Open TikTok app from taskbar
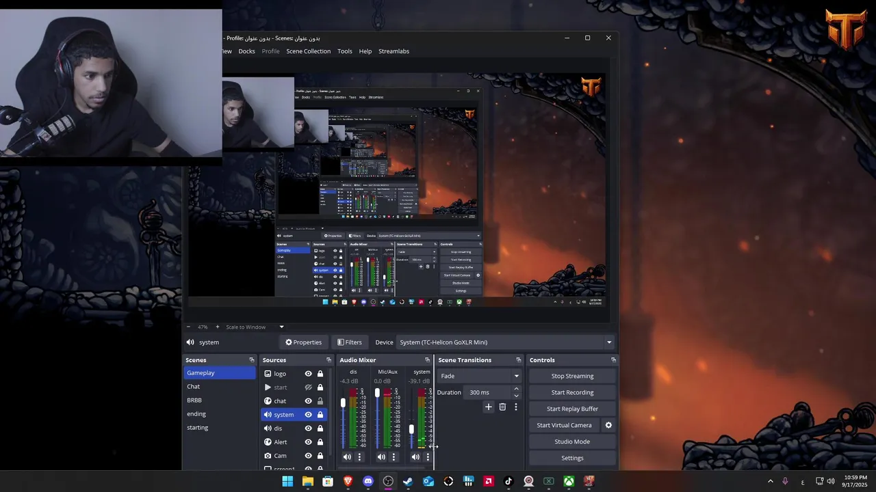The height and width of the screenshot is (492, 876). (x=508, y=481)
